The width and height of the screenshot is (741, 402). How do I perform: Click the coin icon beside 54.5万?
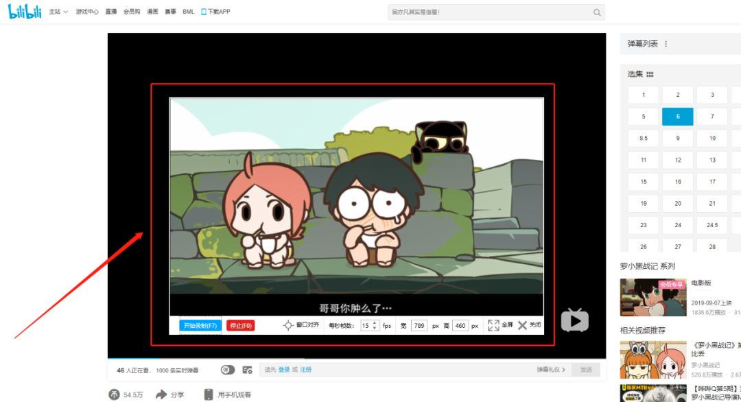point(114,394)
